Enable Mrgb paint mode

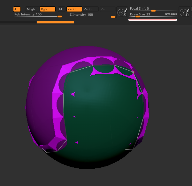coord(31,9)
